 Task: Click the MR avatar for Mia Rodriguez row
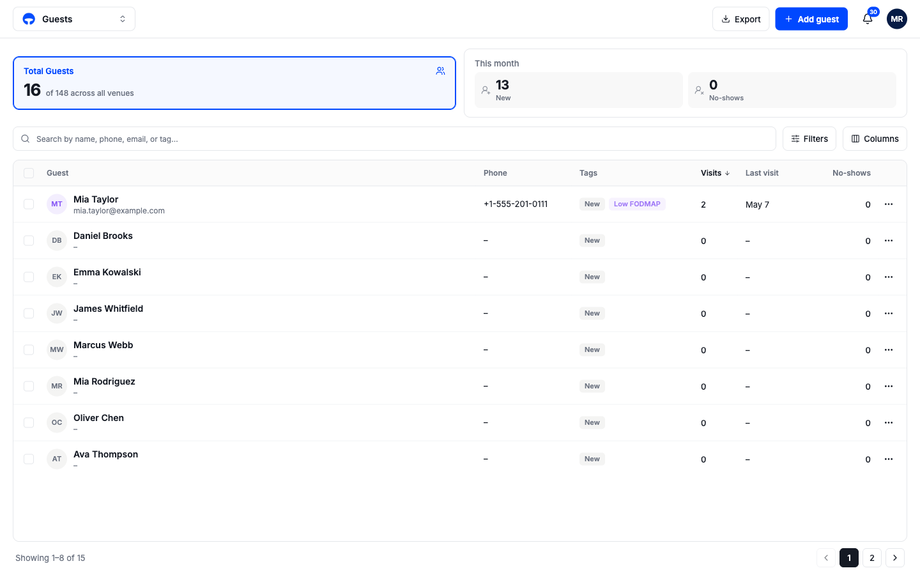point(57,387)
